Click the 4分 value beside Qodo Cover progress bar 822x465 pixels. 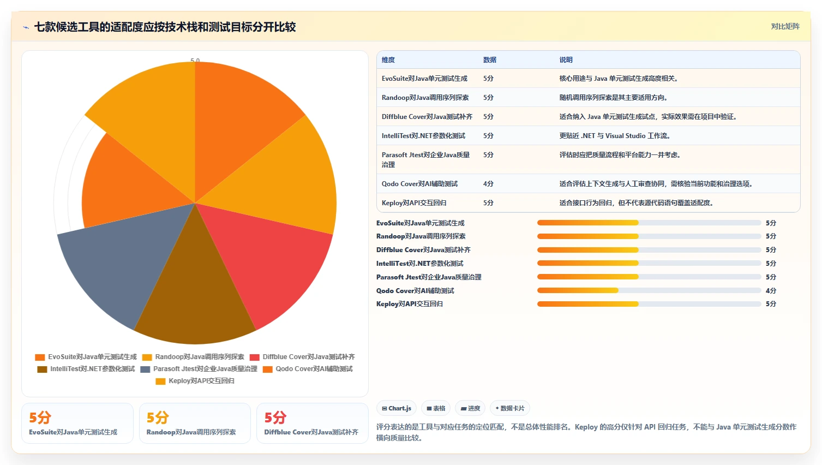click(x=771, y=290)
